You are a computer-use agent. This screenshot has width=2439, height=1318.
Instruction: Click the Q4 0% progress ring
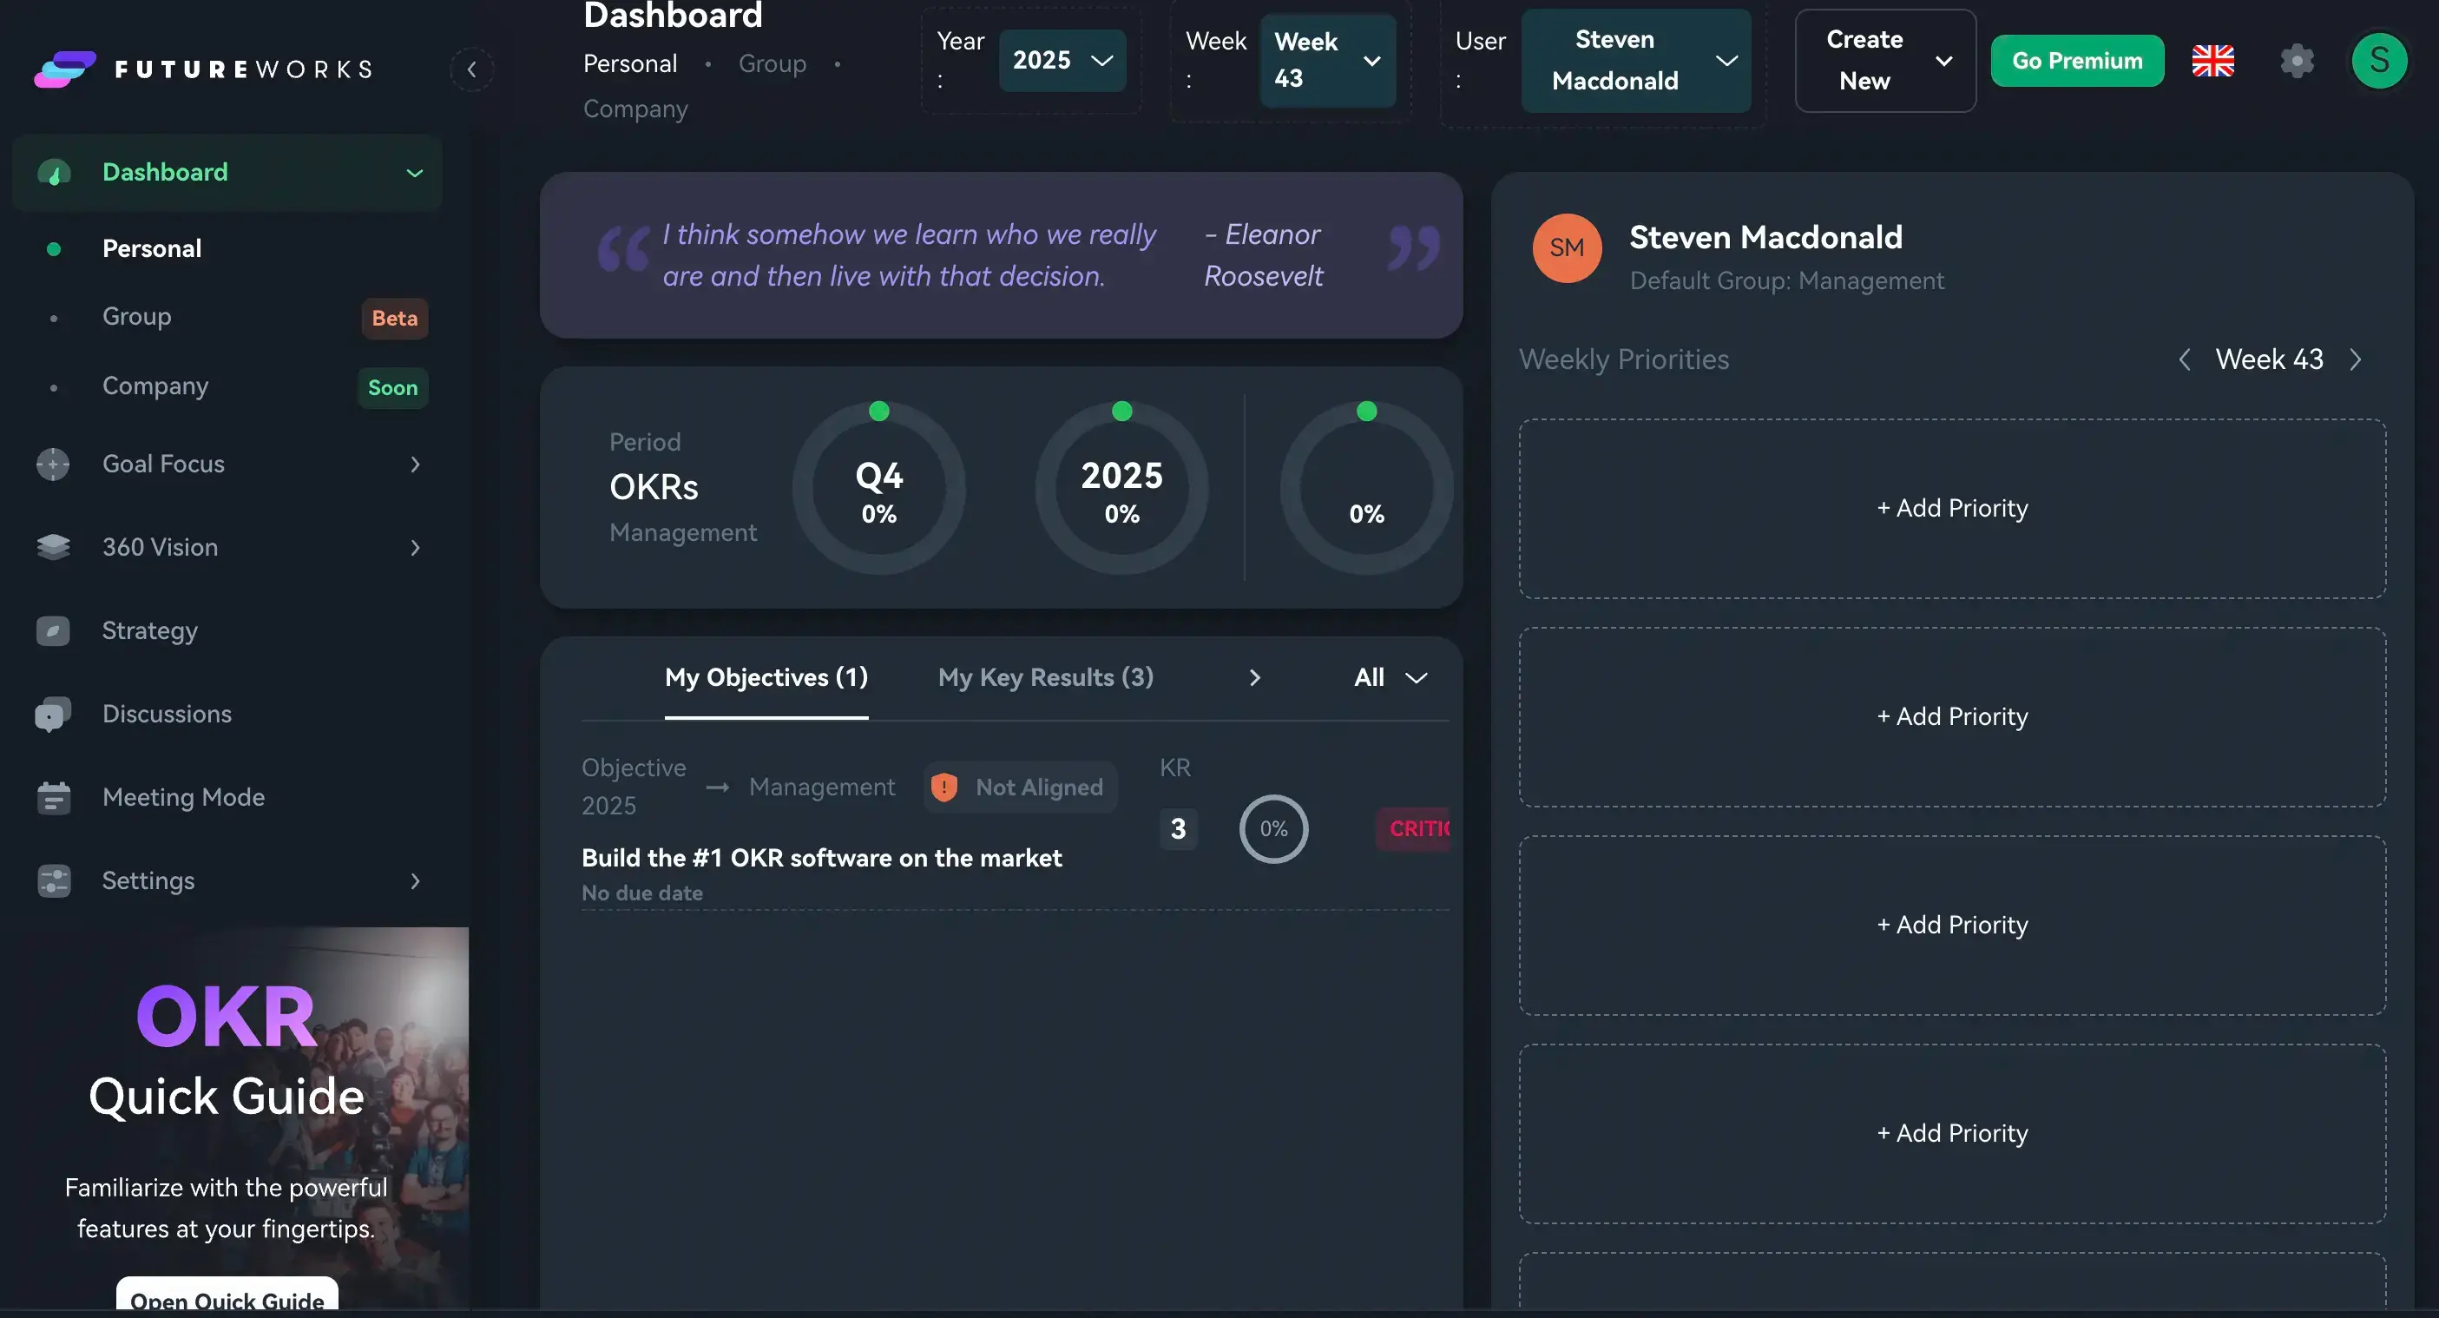[878, 488]
